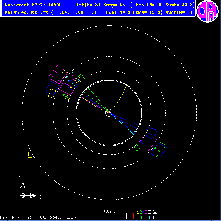Image resolution: width=221 pixels, height=221 pixels.
Task: Click the blue 4 GeV legend number
Action: (143, 212)
